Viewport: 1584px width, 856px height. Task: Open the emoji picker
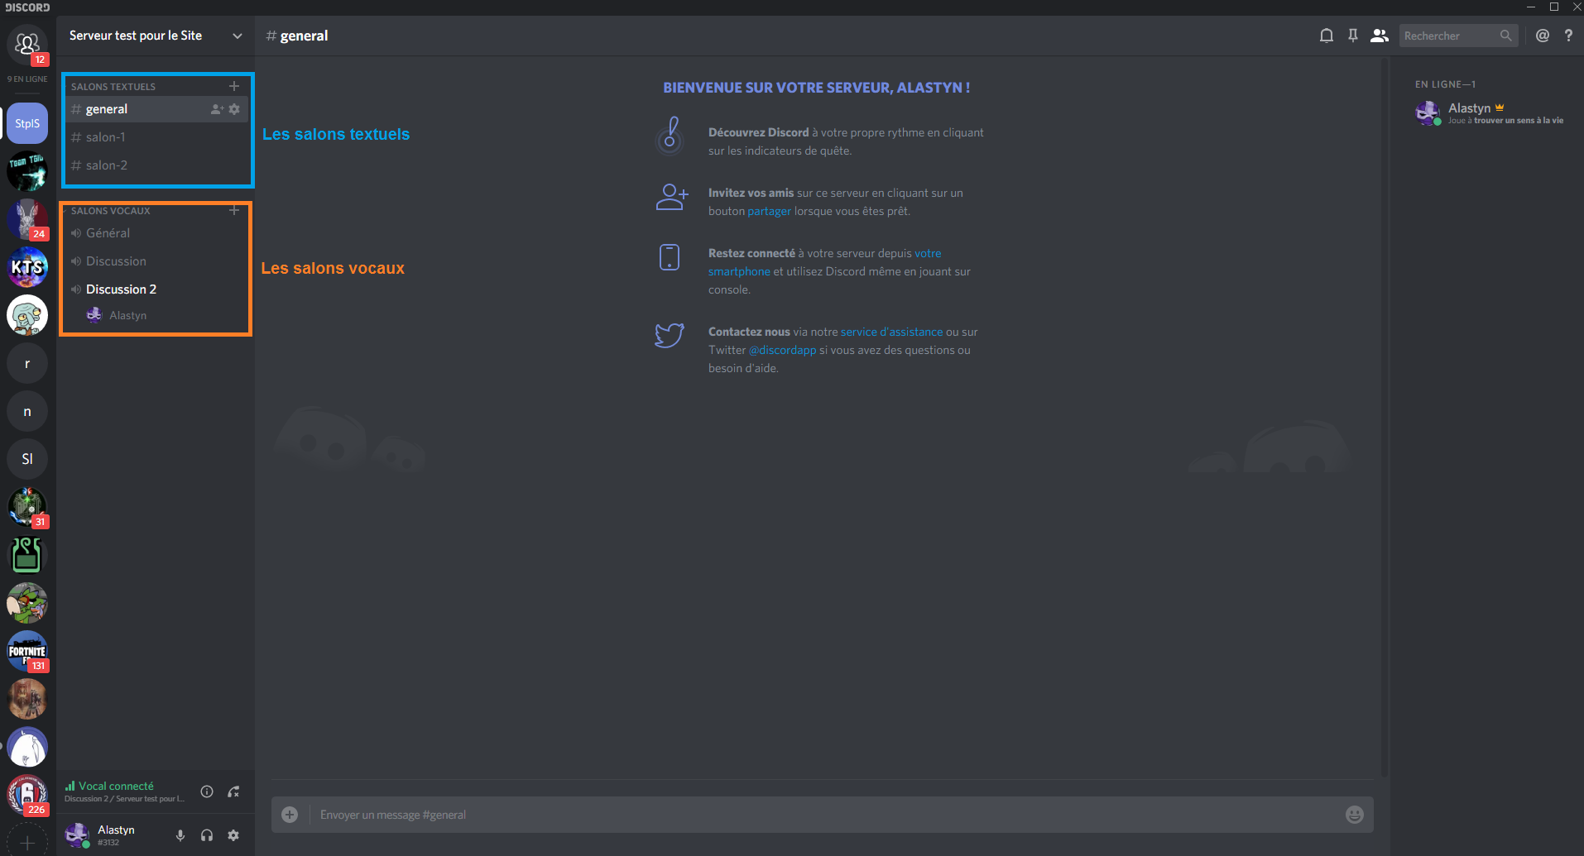pyautogui.click(x=1355, y=815)
